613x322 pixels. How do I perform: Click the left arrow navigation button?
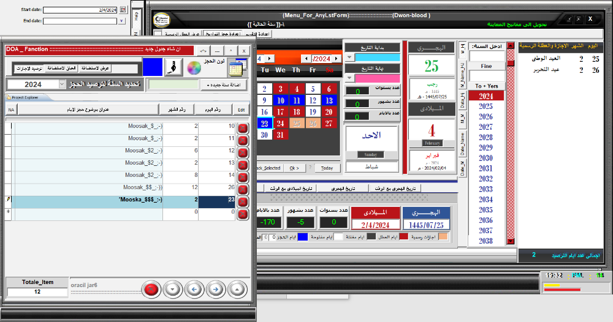194,289
